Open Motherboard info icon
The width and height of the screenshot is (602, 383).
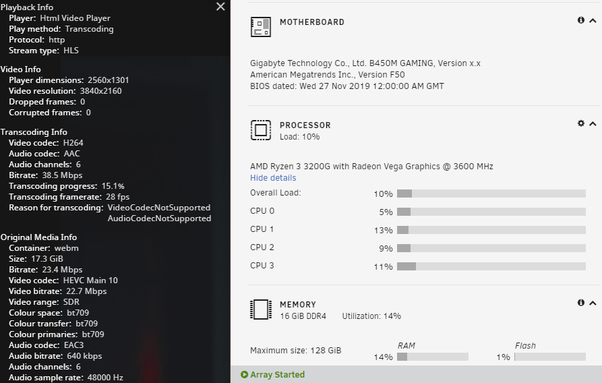581,20
